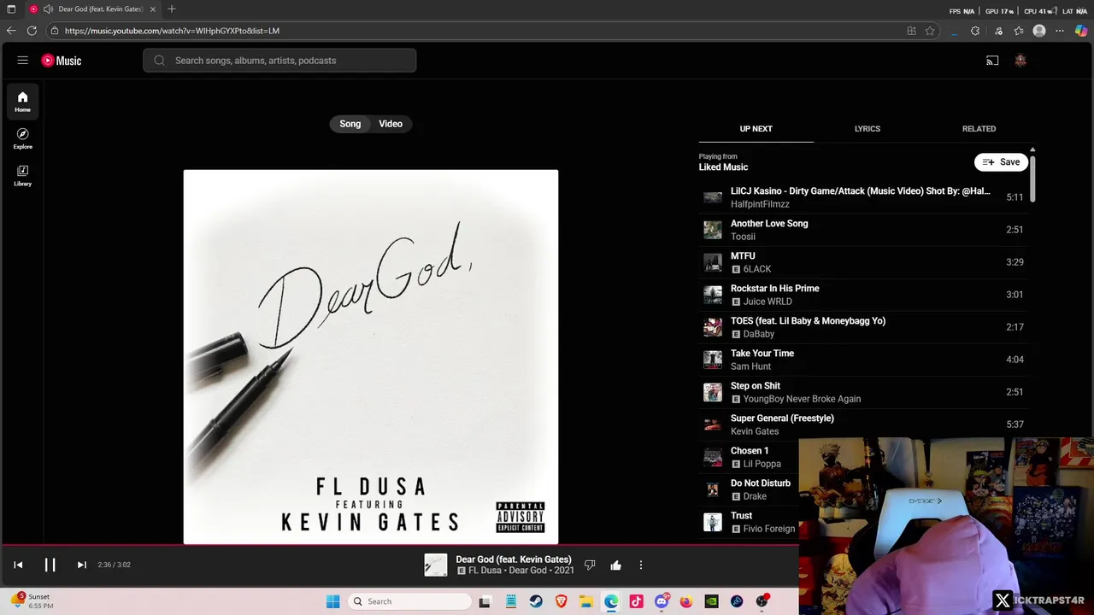Skip to next track

tap(82, 565)
